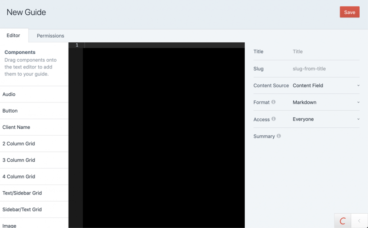368x228 pixels.
Task: Select the Editor tab
Action: [13, 35]
